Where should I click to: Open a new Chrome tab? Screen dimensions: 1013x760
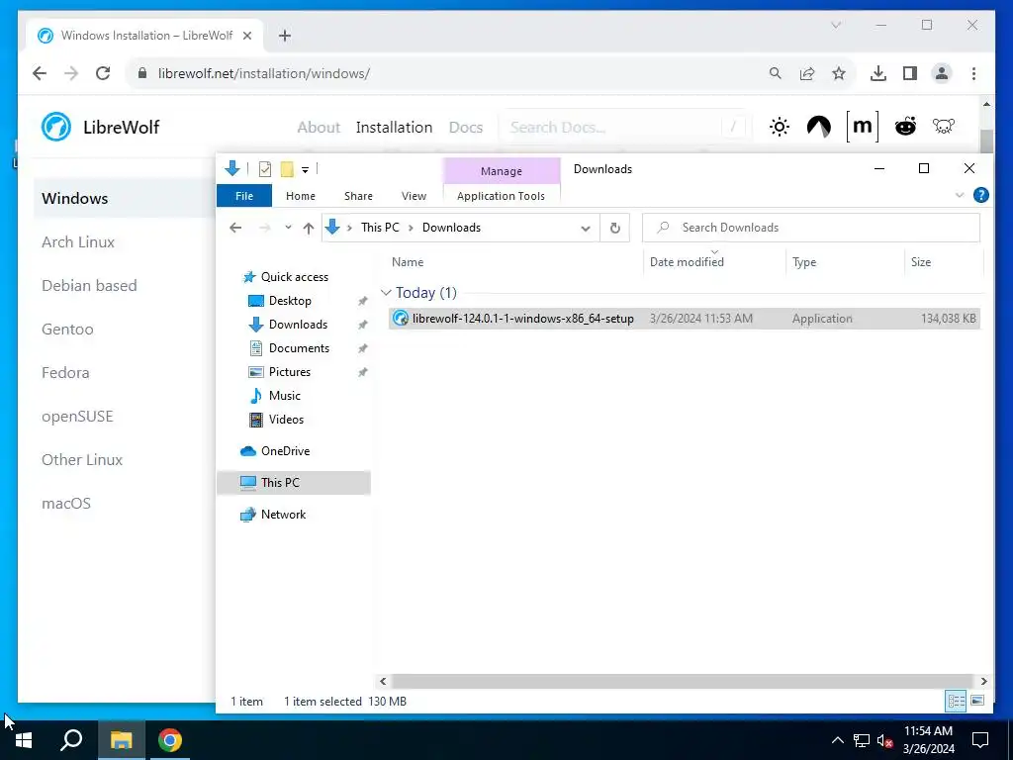pos(285,36)
